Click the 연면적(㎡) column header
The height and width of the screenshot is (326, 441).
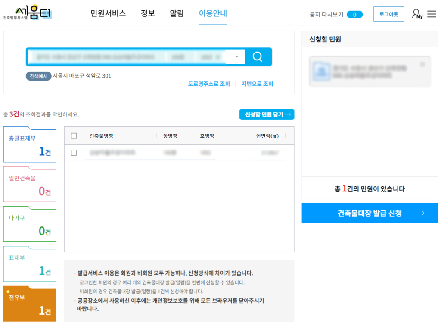coord(267,136)
